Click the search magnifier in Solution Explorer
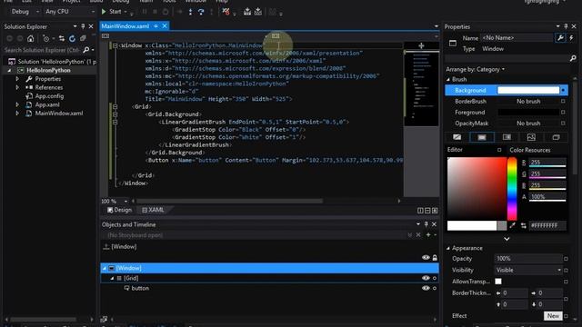 pyautogui.click(x=86, y=50)
